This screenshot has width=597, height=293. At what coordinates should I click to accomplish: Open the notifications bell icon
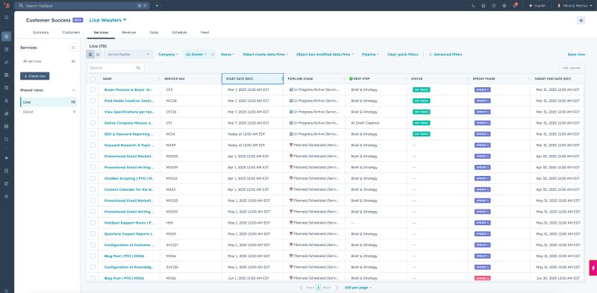pyautogui.click(x=514, y=6)
